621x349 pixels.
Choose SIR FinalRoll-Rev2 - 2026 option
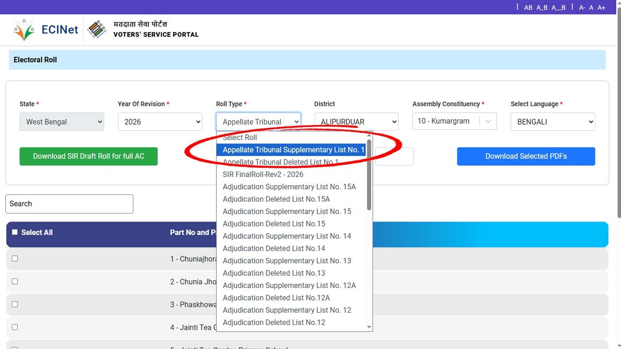263,174
